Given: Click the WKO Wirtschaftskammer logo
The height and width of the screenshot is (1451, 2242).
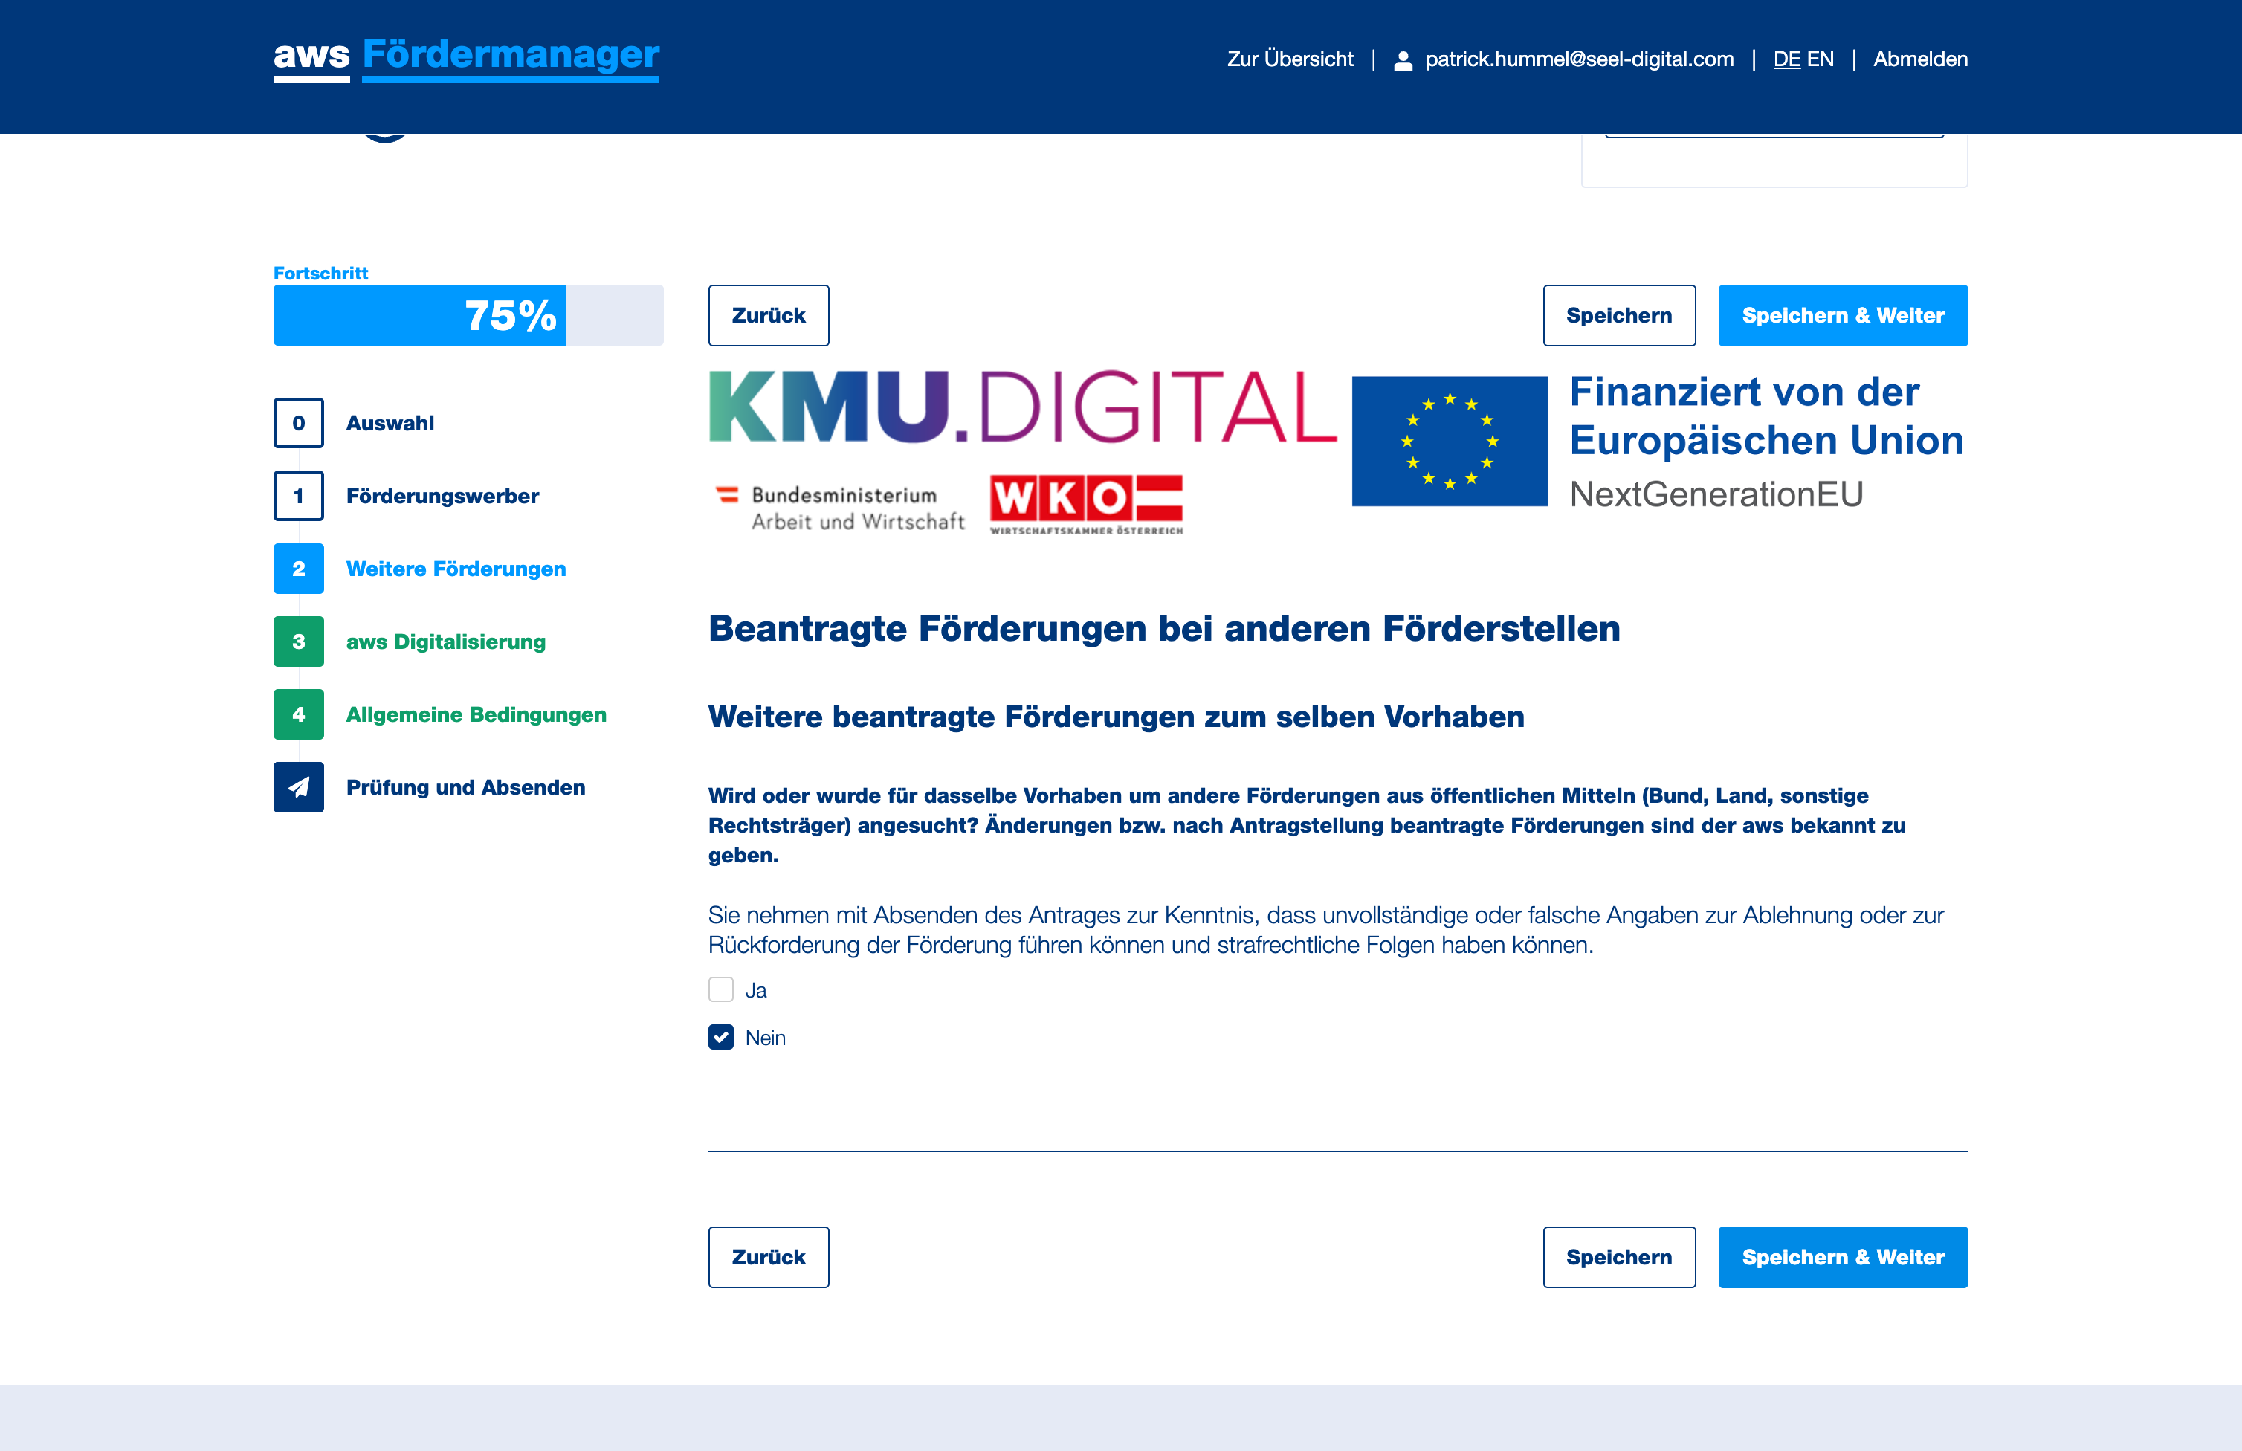Looking at the screenshot, I should (x=1086, y=506).
